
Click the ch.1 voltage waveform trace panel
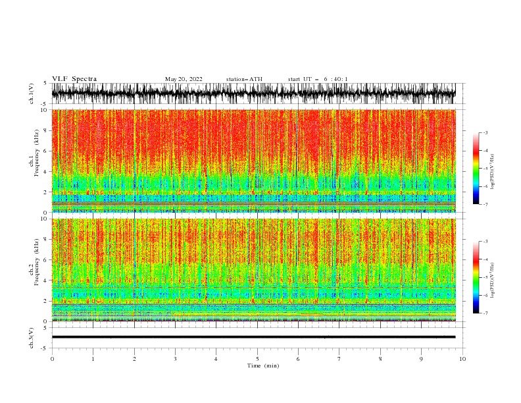click(253, 94)
